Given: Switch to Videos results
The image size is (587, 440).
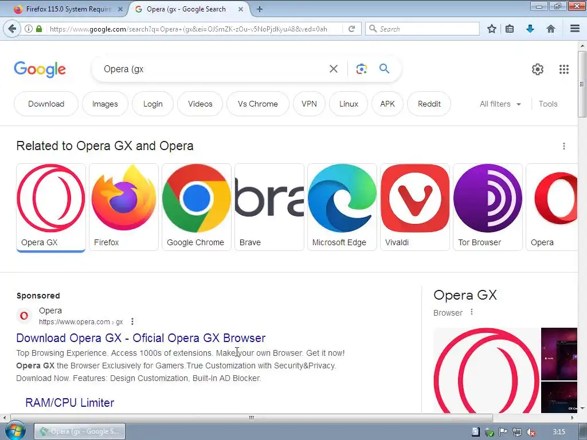Looking at the screenshot, I should coord(200,104).
